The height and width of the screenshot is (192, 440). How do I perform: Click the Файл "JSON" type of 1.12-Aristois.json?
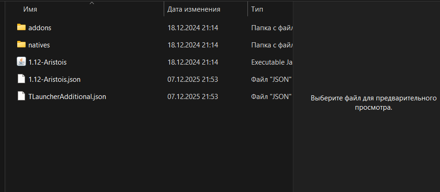pyautogui.click(x=271, y=79)
